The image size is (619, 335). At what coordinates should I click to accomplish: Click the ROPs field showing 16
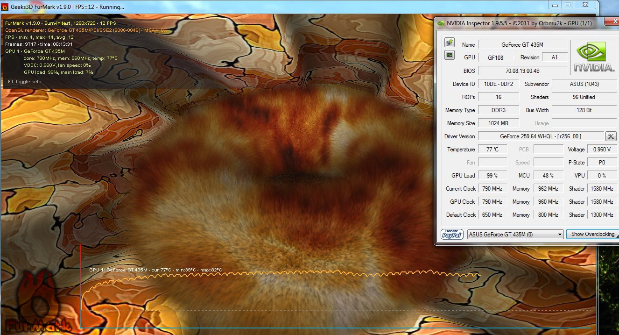click(x=499, y=97)
